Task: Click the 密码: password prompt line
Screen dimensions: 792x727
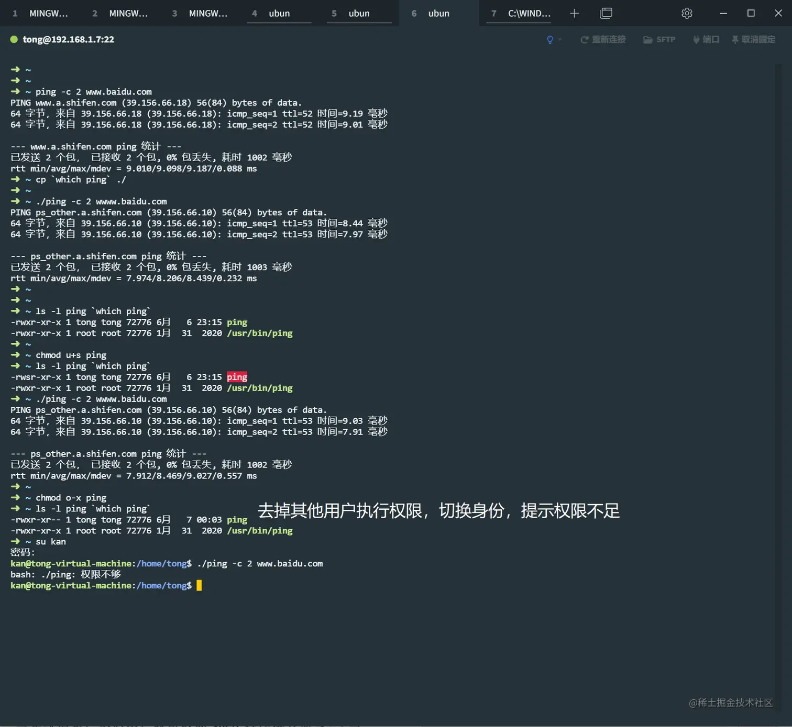Action: coord(23,553)
